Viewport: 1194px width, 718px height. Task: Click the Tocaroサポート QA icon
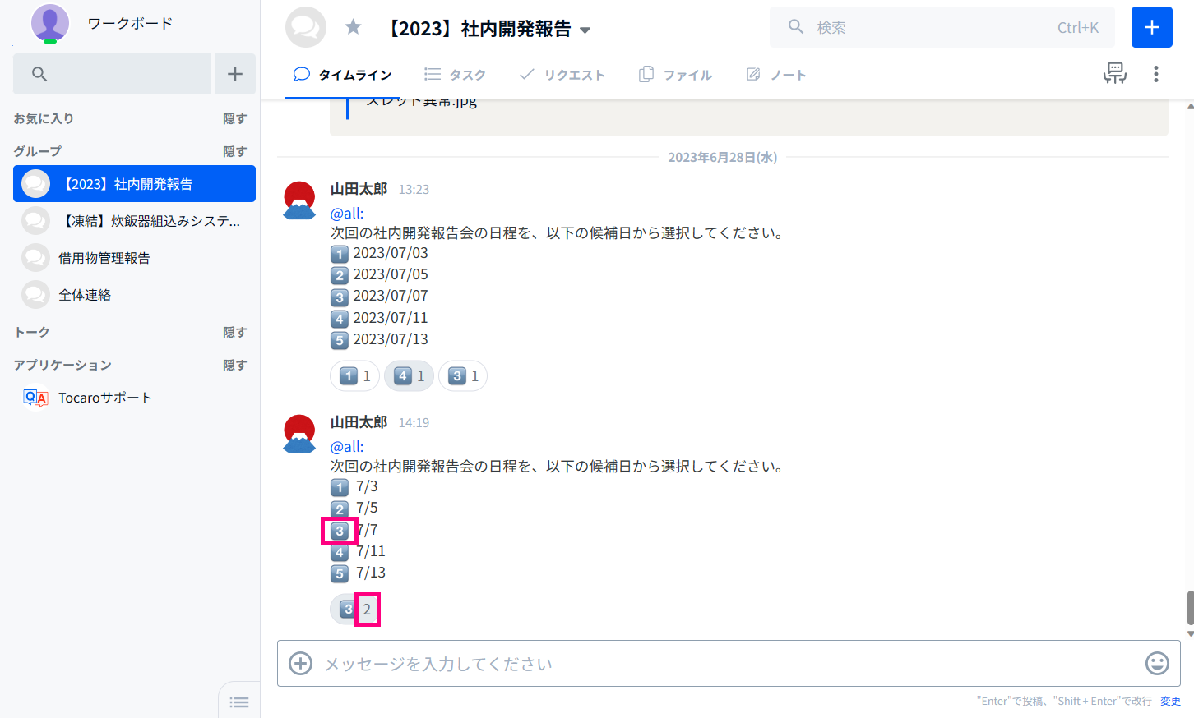click(x=35, y=398)
